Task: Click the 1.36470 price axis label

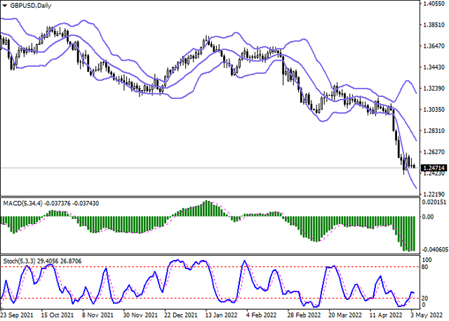Action: pos(433,47)
